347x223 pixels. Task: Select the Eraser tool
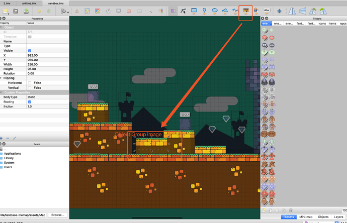129,11
